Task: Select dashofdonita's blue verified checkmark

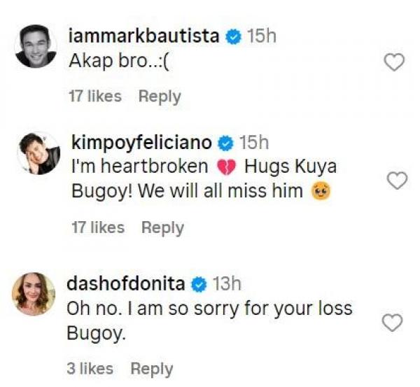Action: [198, 284]
